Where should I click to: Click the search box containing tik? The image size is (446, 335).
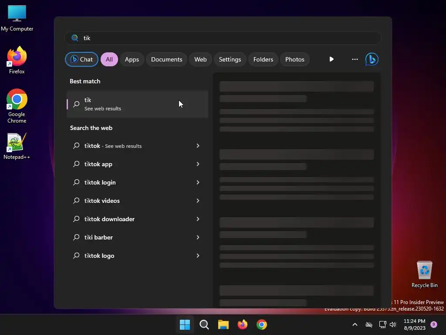click(x=223, y=38)
